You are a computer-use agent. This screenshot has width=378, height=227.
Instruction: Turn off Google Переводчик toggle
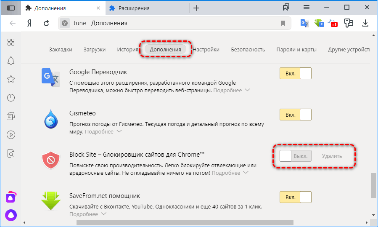click(x=295, y=73)
